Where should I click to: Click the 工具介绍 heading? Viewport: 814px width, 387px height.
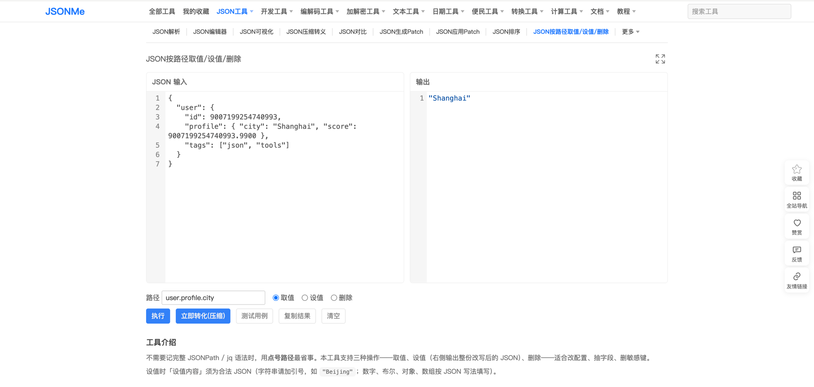[161, 342]
